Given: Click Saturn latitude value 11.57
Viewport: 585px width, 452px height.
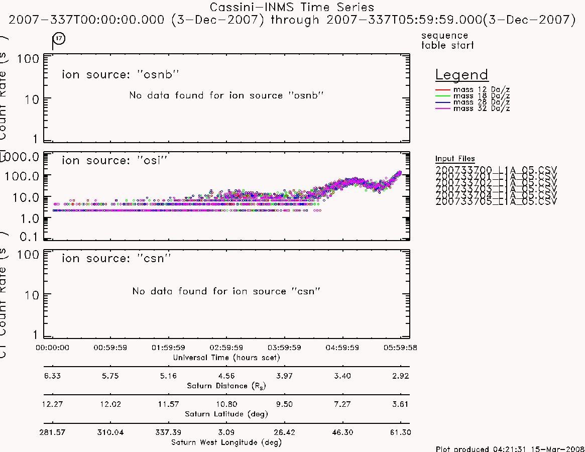Looking at the screenshot, I should (x=168, y=404).
